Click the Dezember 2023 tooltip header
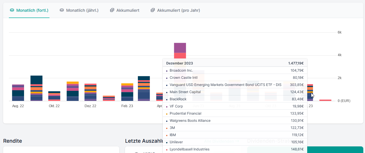This screenshot has width=365, height=153. 180,63
